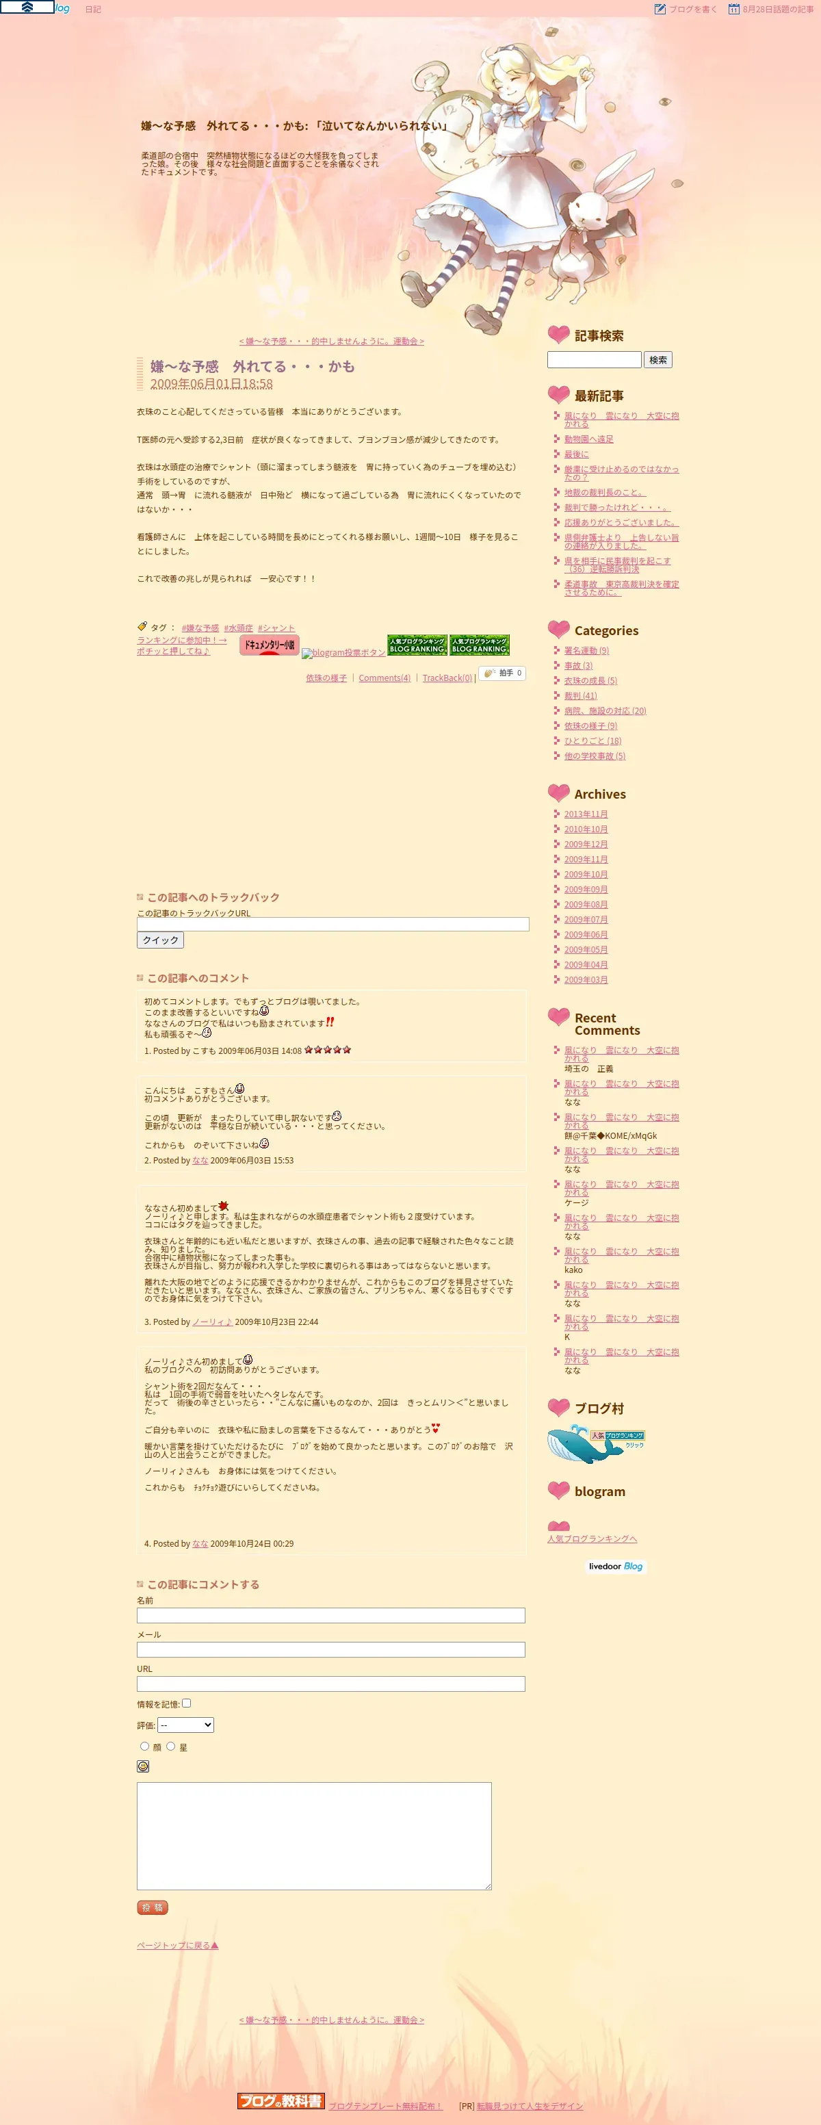Image resolution: width=821 pixels, height=2125 pixels.
Task: Click the #水頭症 tag
Action: tap(238, 628)
